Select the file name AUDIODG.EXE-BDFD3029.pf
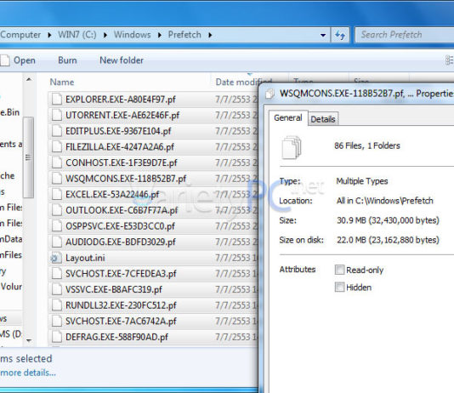This screenshot has width=454, height=393. coord(121,242)
